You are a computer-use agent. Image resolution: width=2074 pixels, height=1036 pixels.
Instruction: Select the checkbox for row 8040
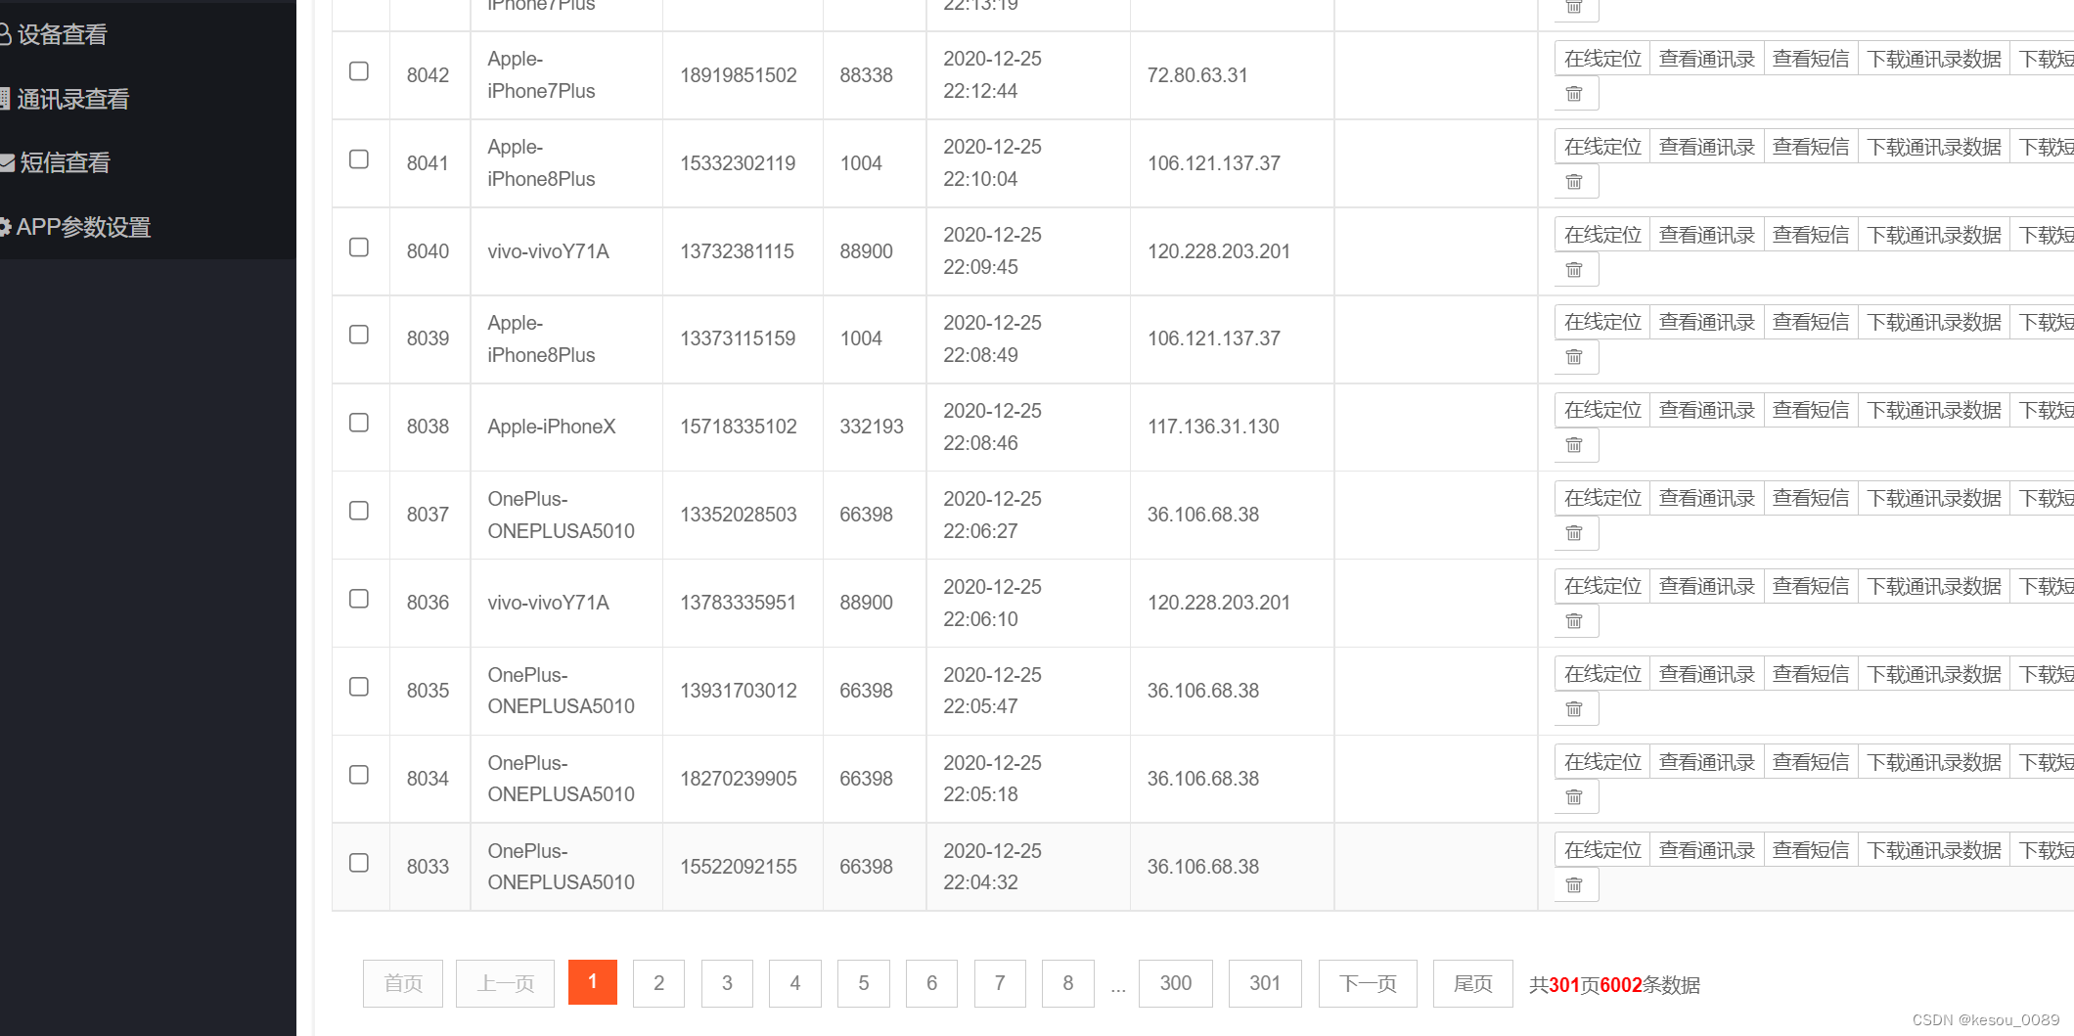click(359, 248)
